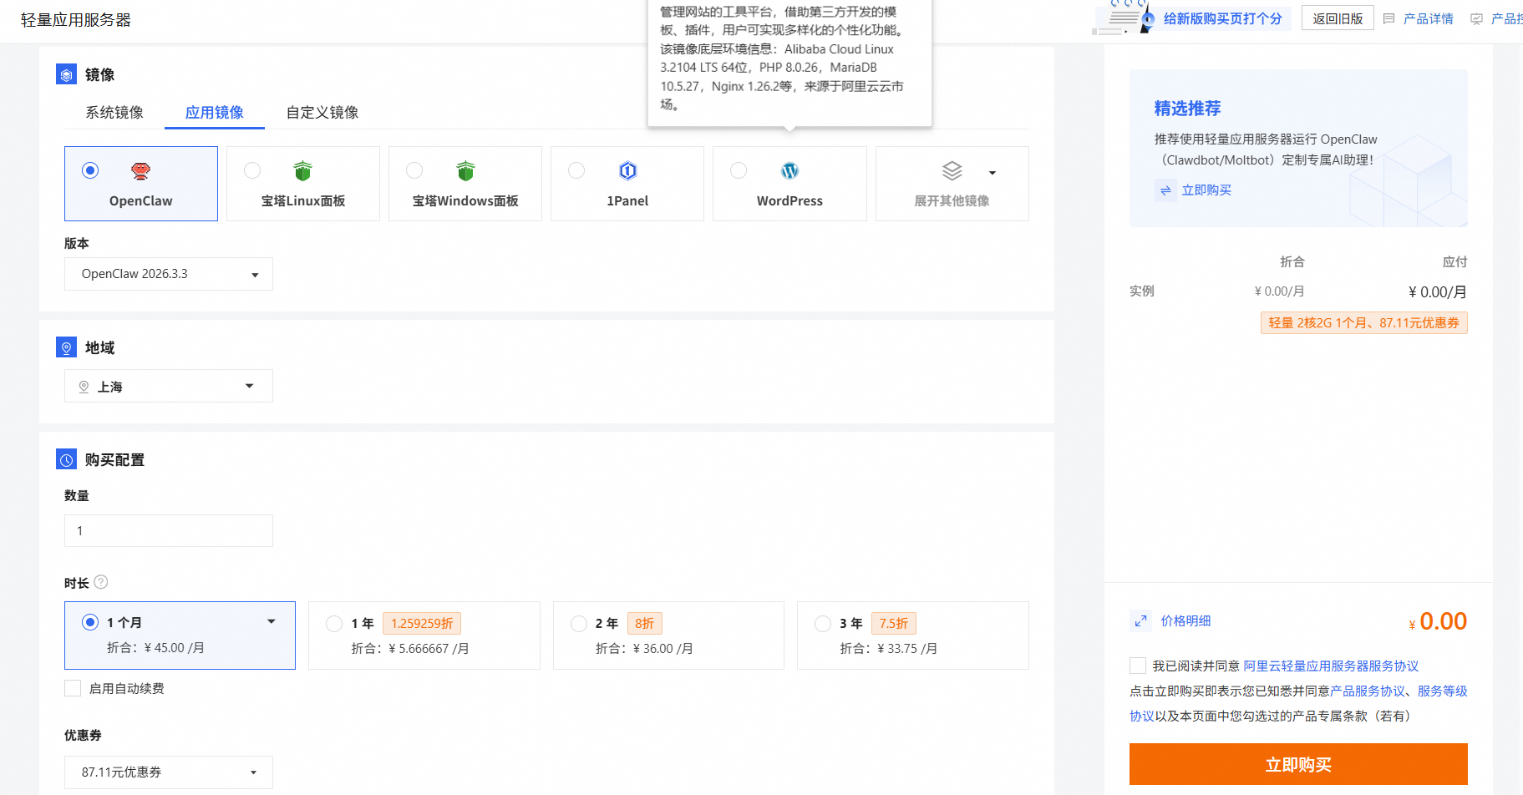This screenshot has height=795, width=1523.
Task: Open the 给新版购买页打个分 link
Action: coord(1223,18)
